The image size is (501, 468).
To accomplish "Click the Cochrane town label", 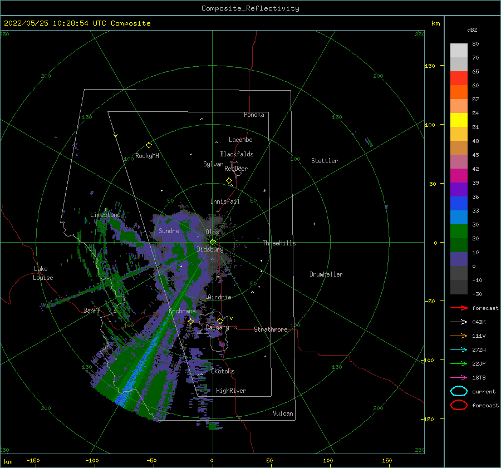I will [x=182, y=311].
